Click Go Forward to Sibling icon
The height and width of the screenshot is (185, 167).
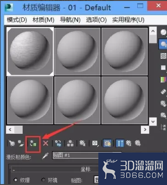[x=138, y=143]
